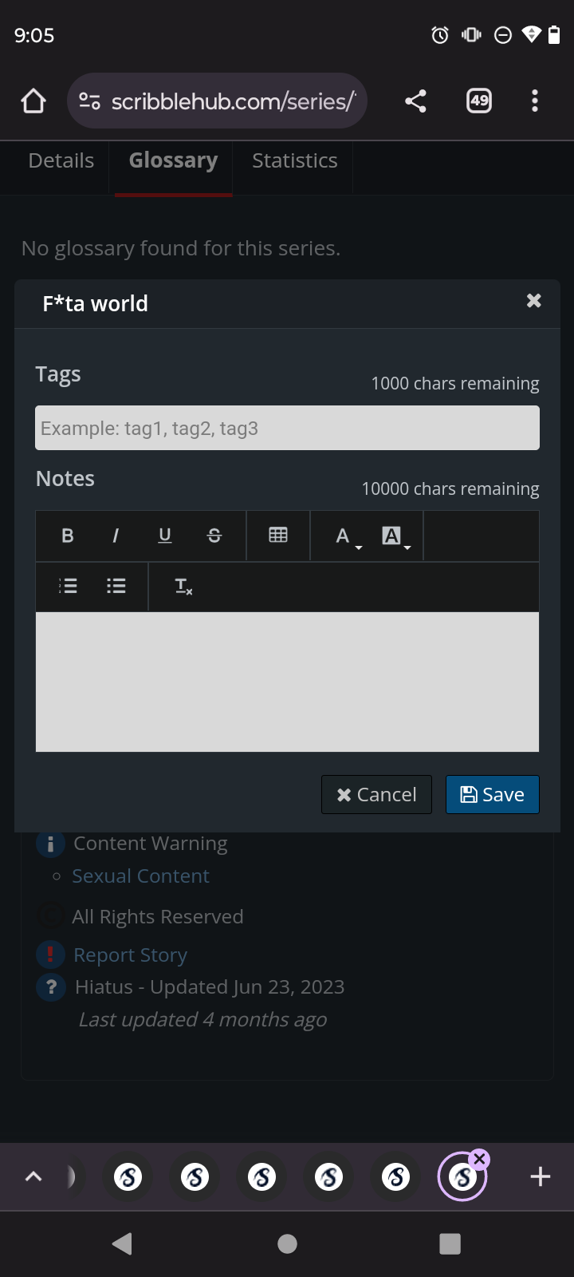Image resolution: width=574 pixels, height=1277 pixels.
Task: Share the current page
Action: [x=415, y=101]
